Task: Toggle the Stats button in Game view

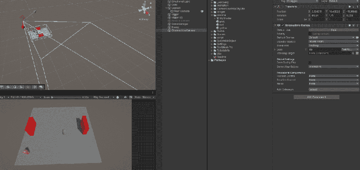Action: (137, 97)
